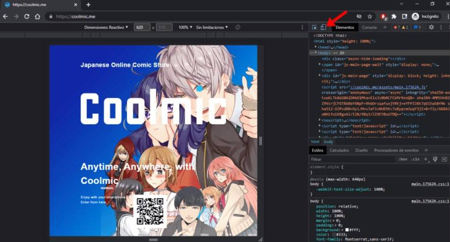Click the coolmic.me address bar
Viewport: 450px width, 242px height.
[201, 17]
